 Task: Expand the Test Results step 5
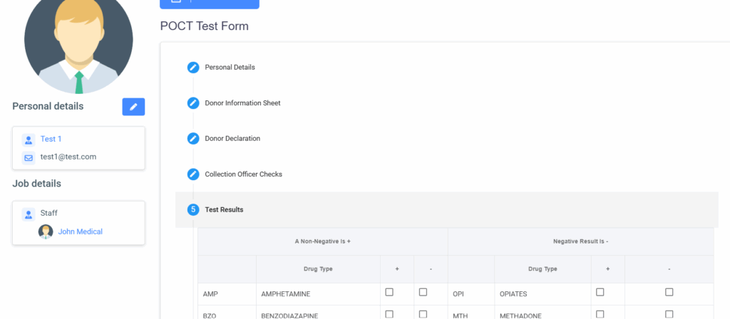click(x=224, y=210)
